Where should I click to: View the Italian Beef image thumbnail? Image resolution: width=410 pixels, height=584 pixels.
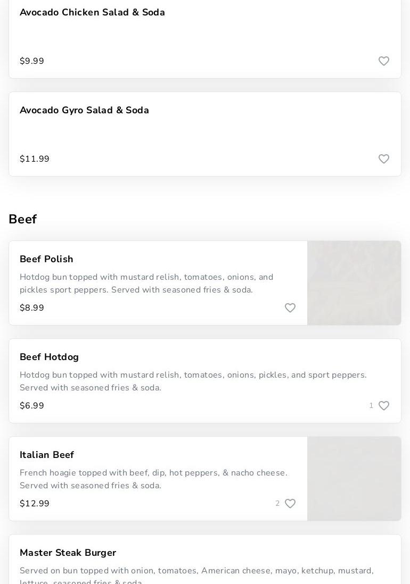(354, 479)
